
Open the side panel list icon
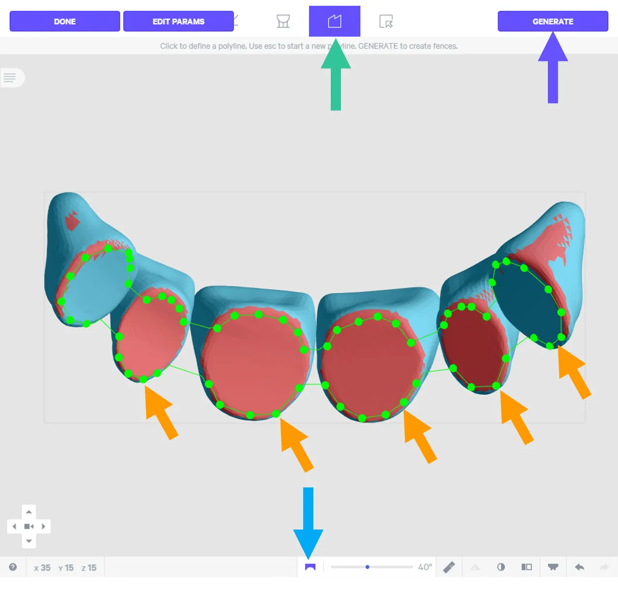coord(10,77)
